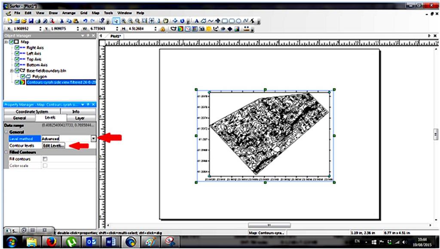Select the Contours-syrah layer in Object Manager
The height and width of the screenshot is (249, 440).
point(61,82)
